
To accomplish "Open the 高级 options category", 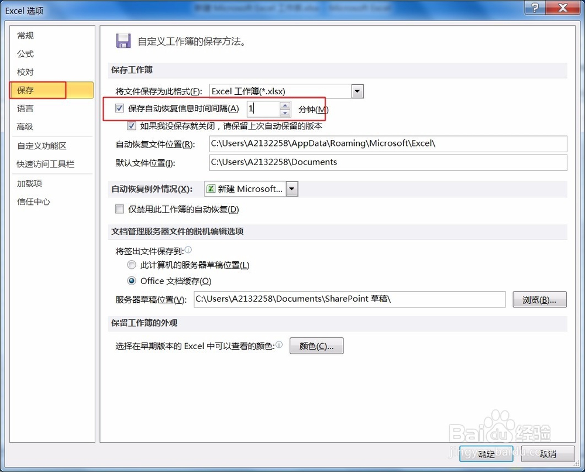I will tap(25, 126).
